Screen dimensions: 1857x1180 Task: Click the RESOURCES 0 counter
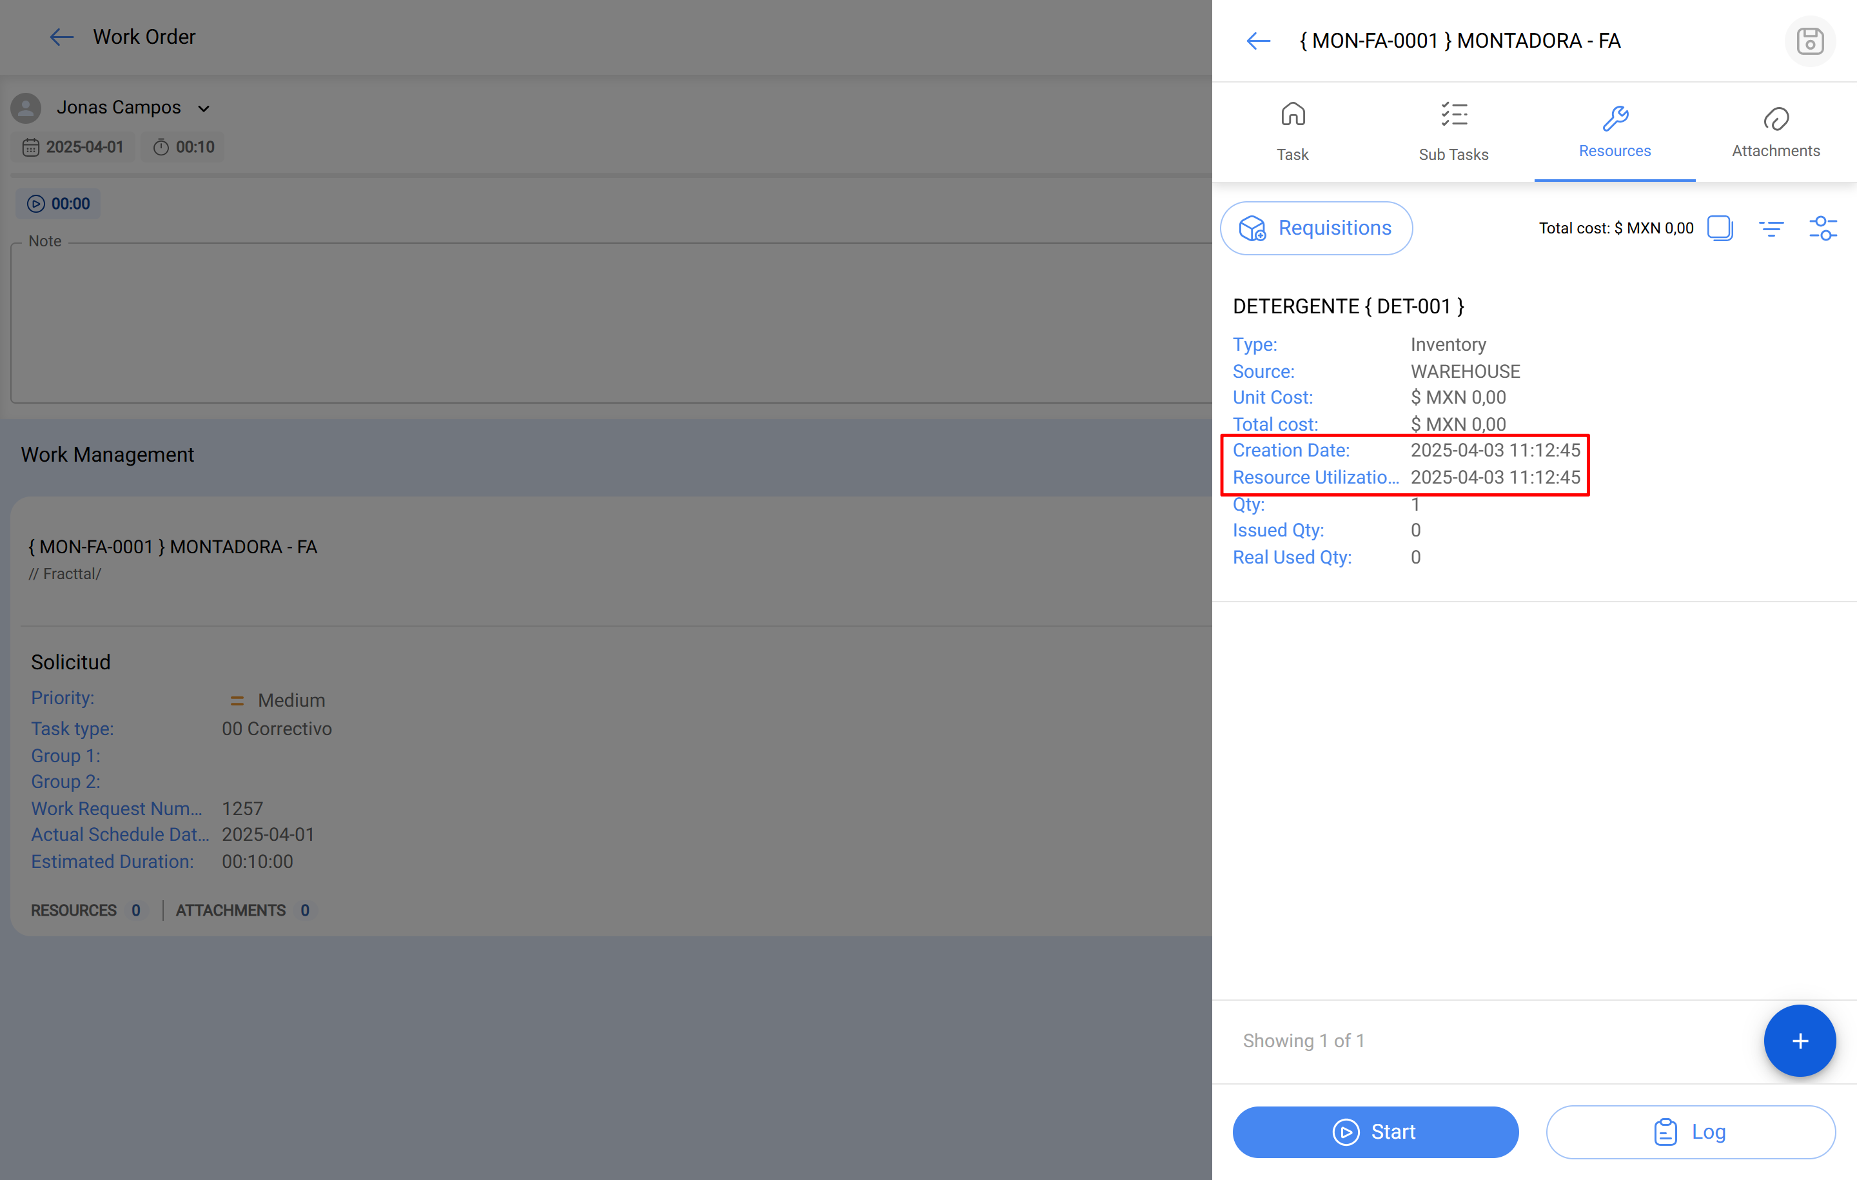click(x=86, y=910)
